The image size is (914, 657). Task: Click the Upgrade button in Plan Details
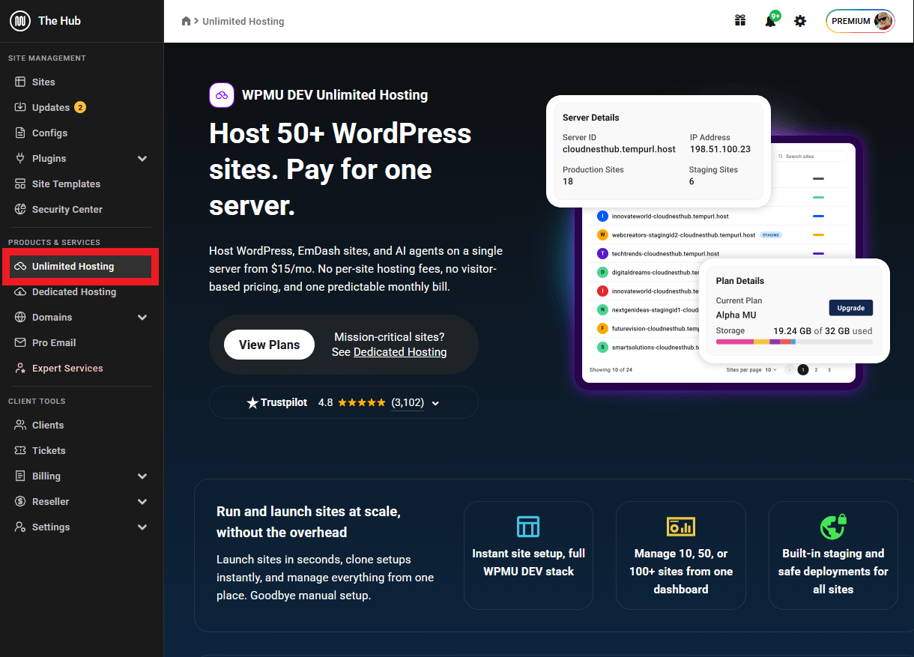pyautogui.click(x=850, y=308)
